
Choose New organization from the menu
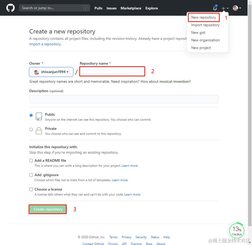(x=205, y=40)
